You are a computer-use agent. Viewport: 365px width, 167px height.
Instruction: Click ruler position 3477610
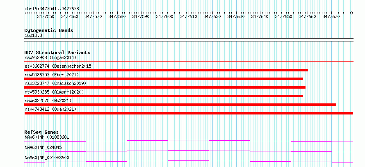pos(188,16)
